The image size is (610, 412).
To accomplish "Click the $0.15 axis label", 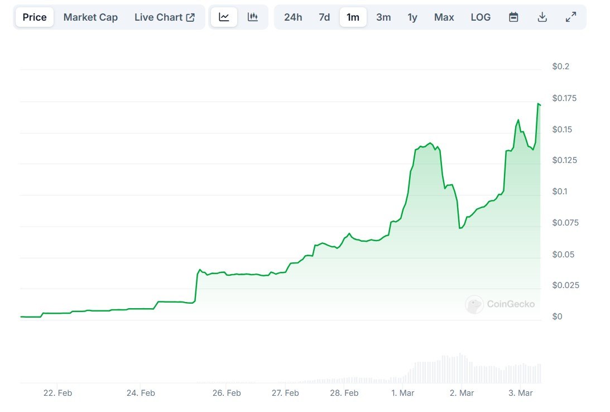I will coord(562,130).
